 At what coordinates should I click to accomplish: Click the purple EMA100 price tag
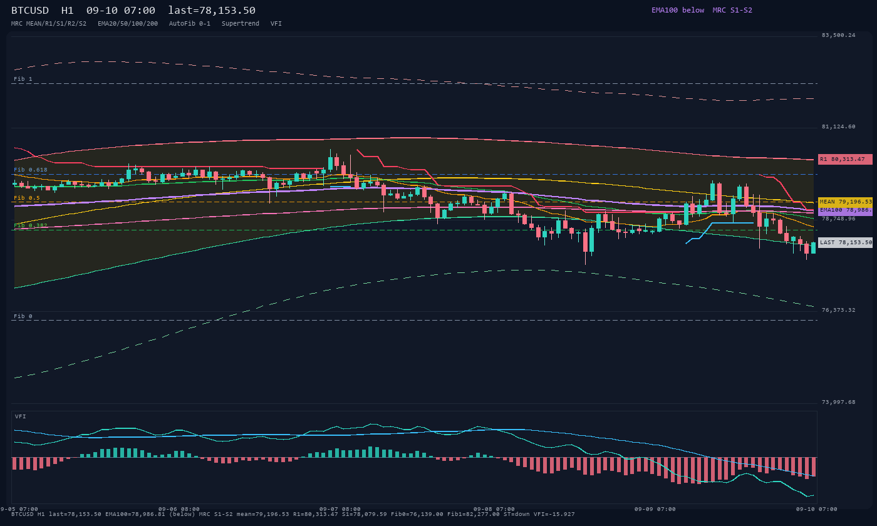(845, 210)
